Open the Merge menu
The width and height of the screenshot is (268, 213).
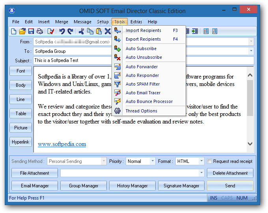62,22
